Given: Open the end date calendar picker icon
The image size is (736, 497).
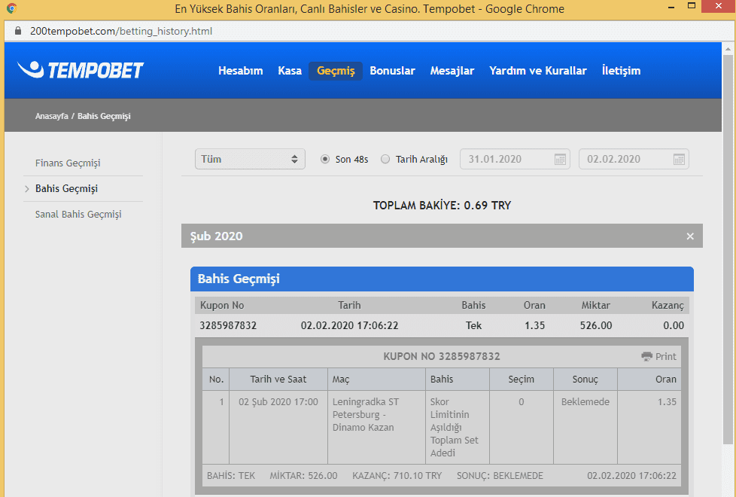Looking at the screenshot, I should click(x=679, y=159).
